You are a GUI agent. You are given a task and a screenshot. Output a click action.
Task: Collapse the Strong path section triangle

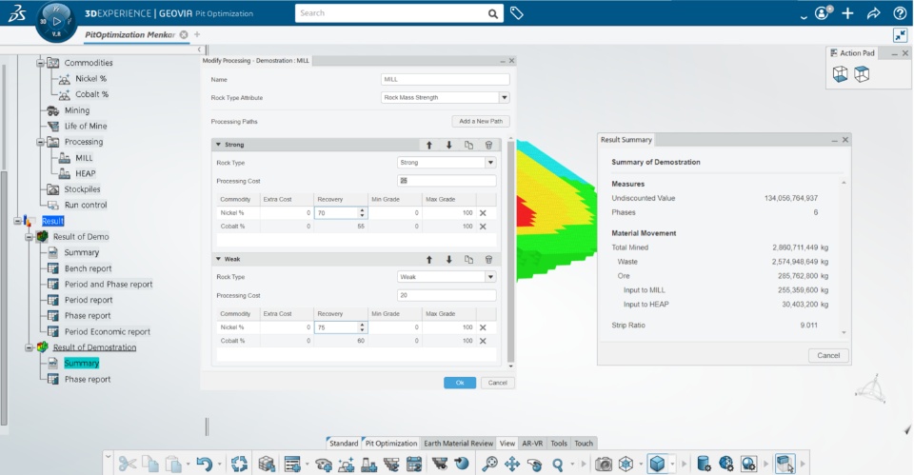[x=219, y=144]
